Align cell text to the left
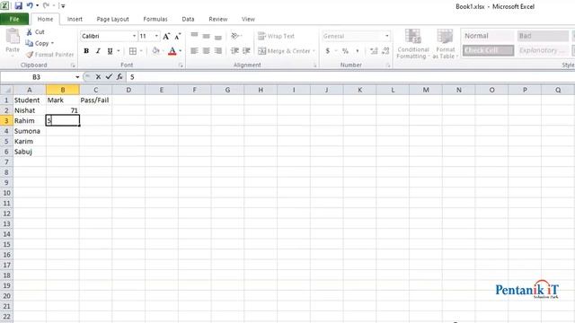This screenshot has height=323, width=575. click(x=194, y=51)
